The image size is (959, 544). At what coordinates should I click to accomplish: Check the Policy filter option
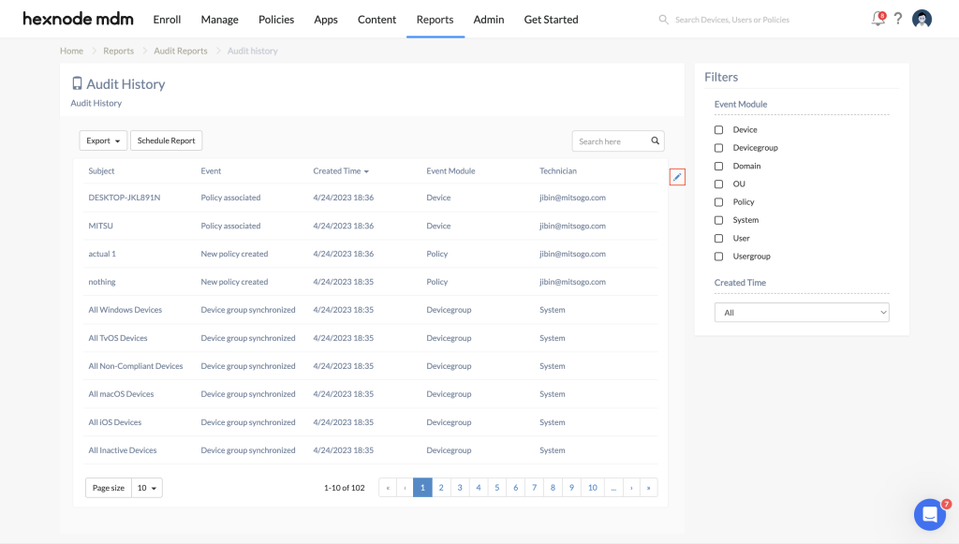pyautogui.click(x=718, y=201)
